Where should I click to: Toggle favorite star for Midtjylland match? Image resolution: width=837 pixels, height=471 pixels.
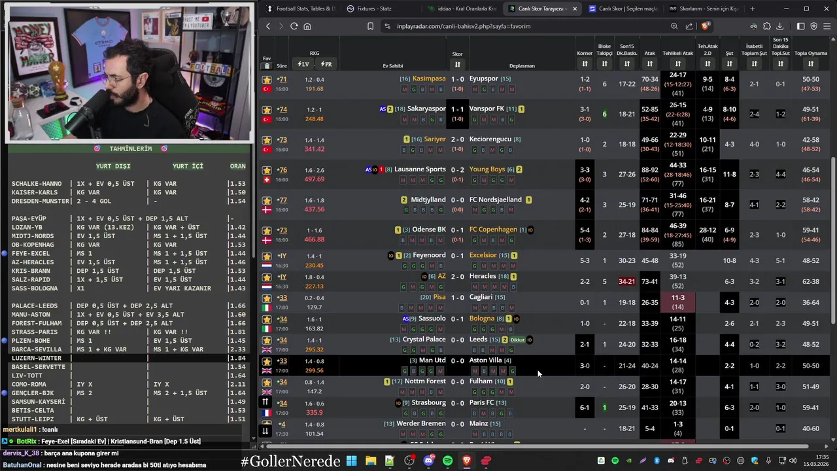267,200
